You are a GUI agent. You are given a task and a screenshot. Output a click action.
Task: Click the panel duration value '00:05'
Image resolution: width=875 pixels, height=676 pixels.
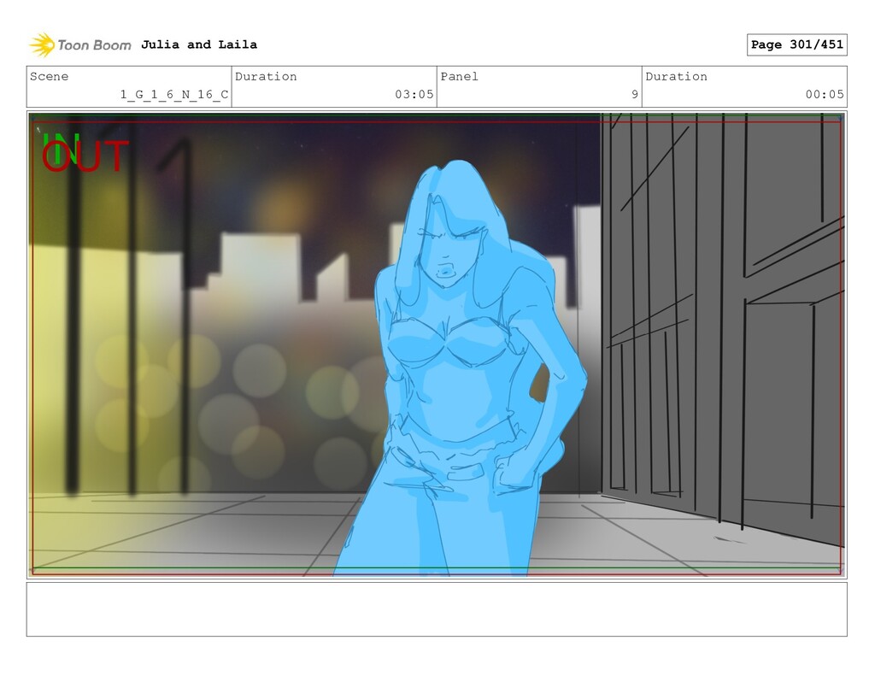[825, 94]
